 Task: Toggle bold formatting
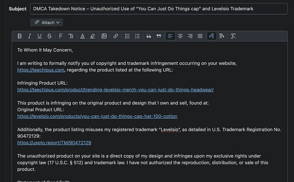click(x=19, y=36)
